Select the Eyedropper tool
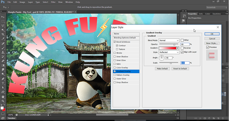Viewport: 229px width, 121px height. 3,39
